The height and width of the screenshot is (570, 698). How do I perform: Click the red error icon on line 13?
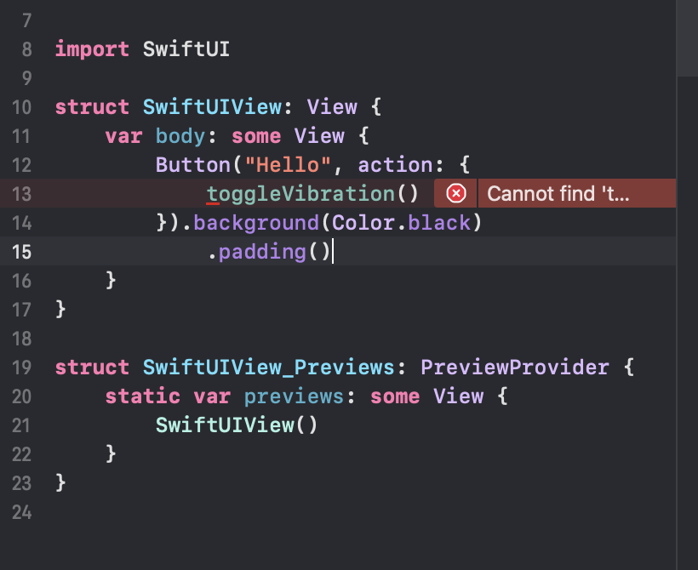(x=456, y=194)
